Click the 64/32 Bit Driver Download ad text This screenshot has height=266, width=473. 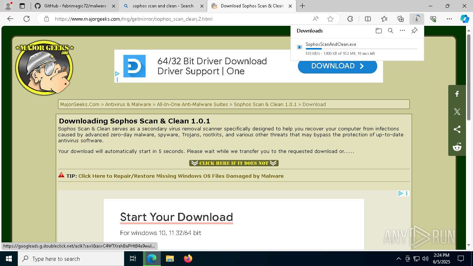212,66
